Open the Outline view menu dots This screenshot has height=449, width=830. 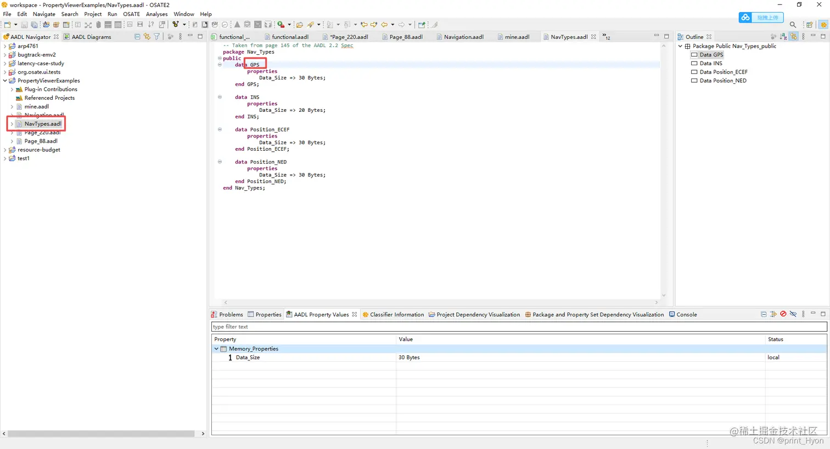(x=803, y=37)
